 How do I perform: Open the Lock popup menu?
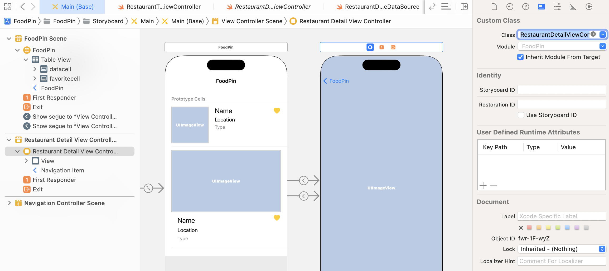click(x=602, y=249)
